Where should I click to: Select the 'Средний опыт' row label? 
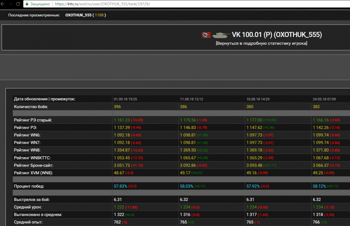pos(28,222)
